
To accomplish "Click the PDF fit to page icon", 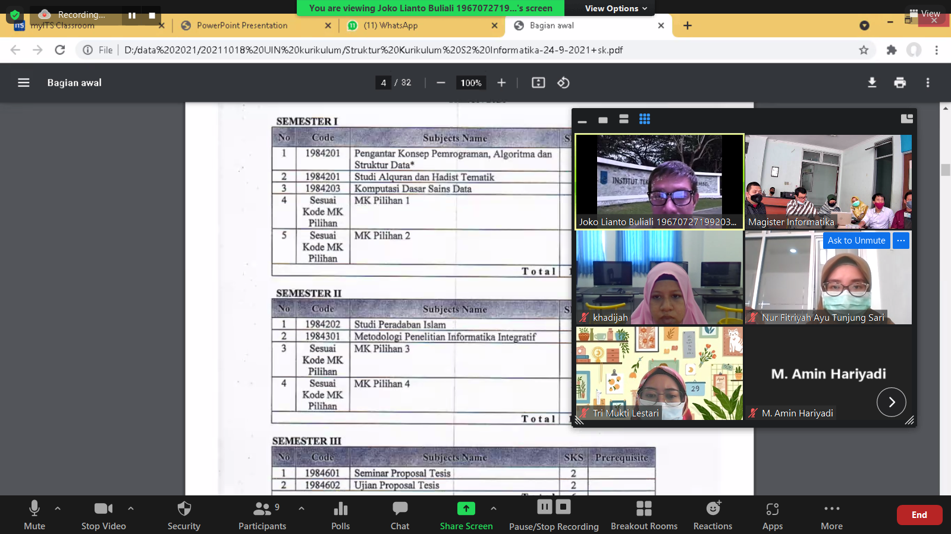I will (538, 83).
